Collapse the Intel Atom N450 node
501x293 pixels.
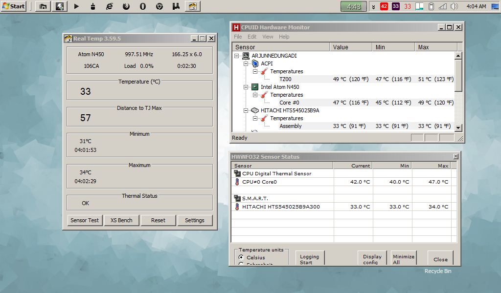[246, 87]
